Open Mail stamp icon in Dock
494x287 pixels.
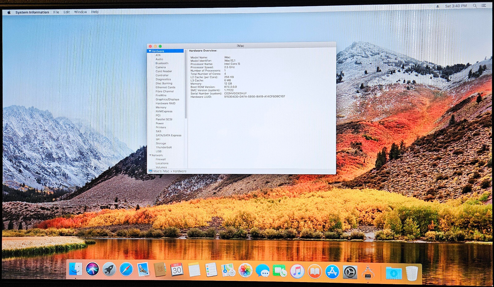(x=143, y=269)
